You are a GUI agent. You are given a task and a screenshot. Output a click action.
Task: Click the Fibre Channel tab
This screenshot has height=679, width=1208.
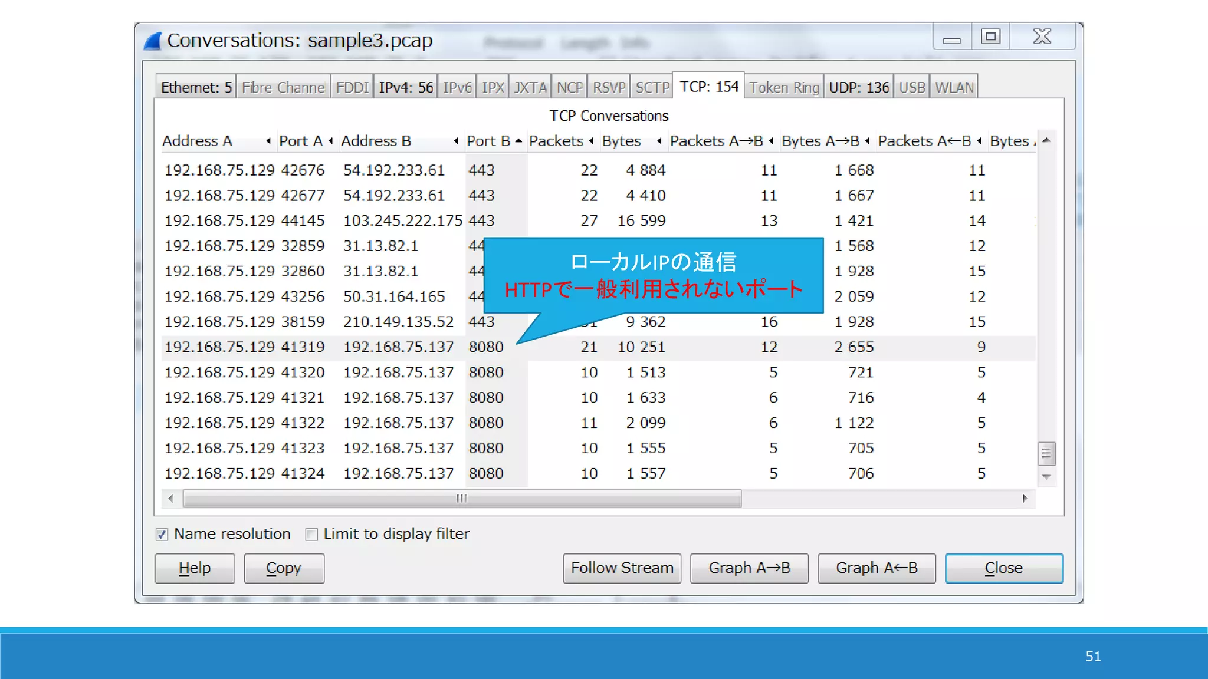tap(283, 87)
